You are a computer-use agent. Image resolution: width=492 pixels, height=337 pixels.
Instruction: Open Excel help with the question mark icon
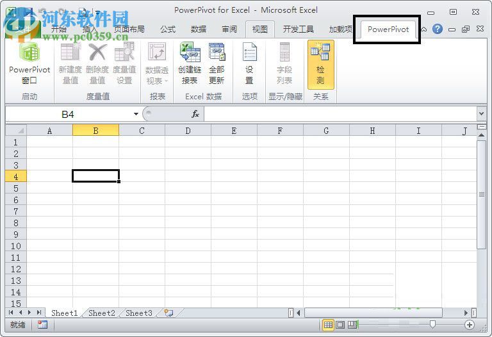[438, 29]
